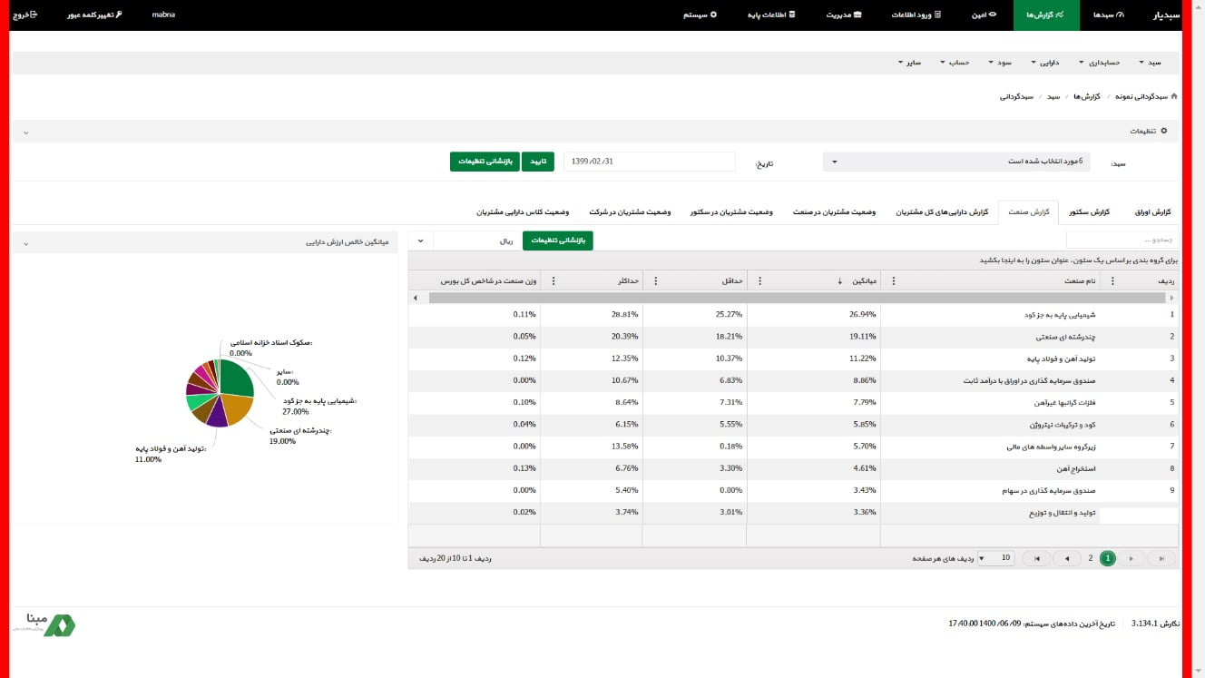
Task: Click the purple تولید آهن و فولاد slice
Action: click(x=217, y=414)
